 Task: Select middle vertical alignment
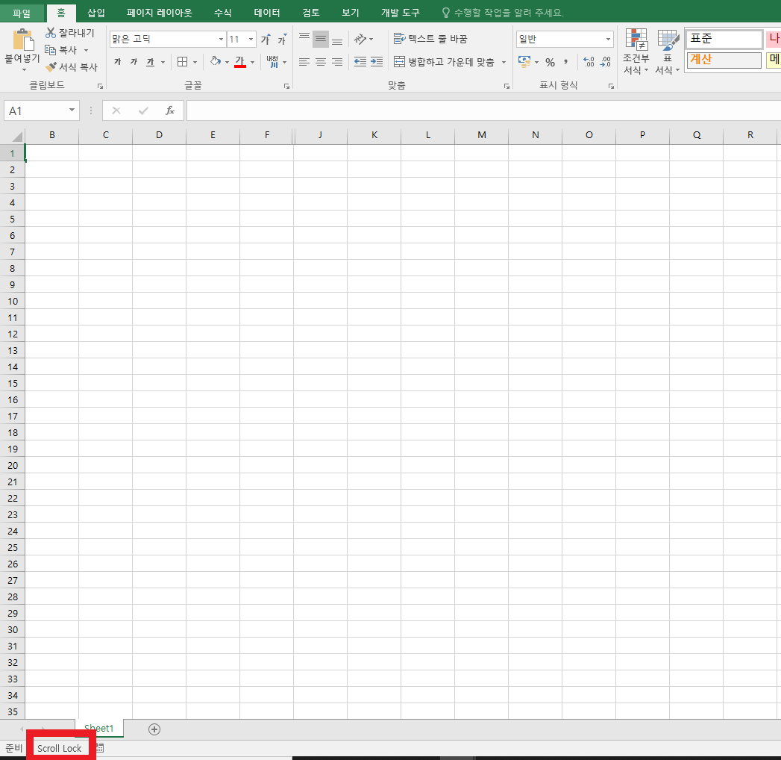pos(321,38)
